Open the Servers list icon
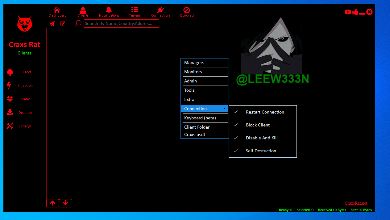Image resolution: width=390 pixels, height=220 pixels. point(135,10)
